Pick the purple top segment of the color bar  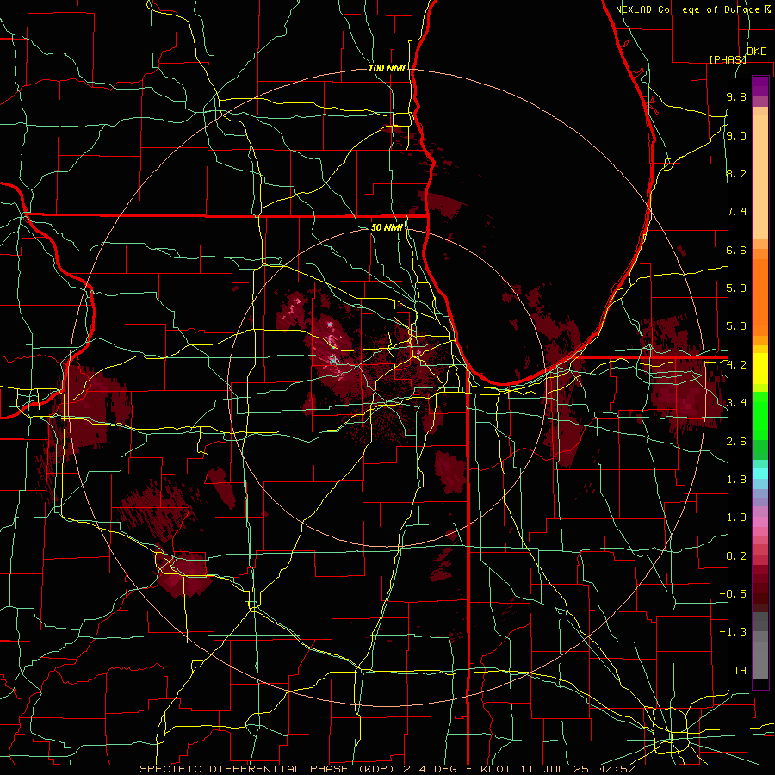point(760,86)
